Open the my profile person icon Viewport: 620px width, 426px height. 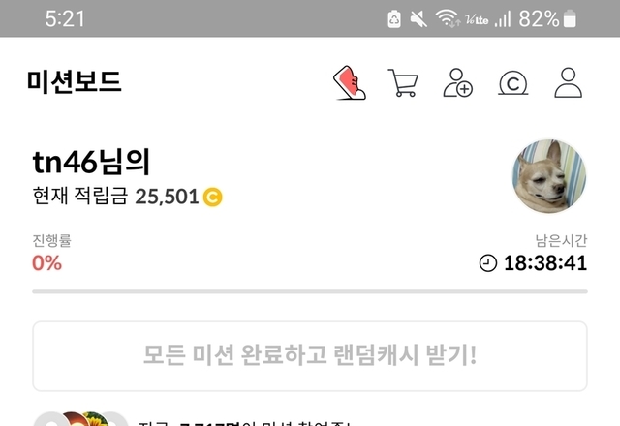click(569, 82)
